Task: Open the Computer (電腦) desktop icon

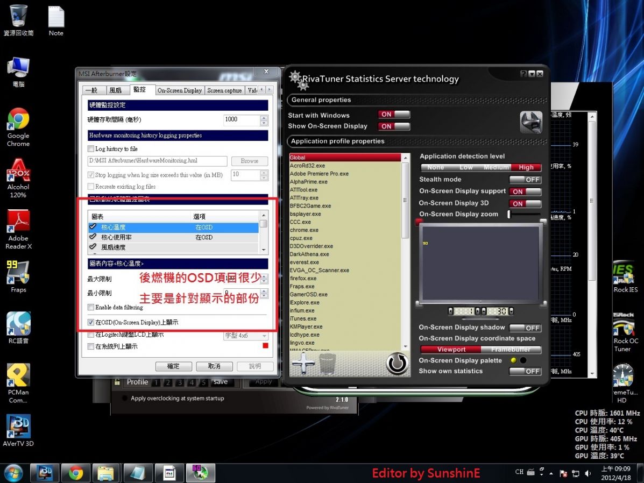Action: (x=18, y=72)
